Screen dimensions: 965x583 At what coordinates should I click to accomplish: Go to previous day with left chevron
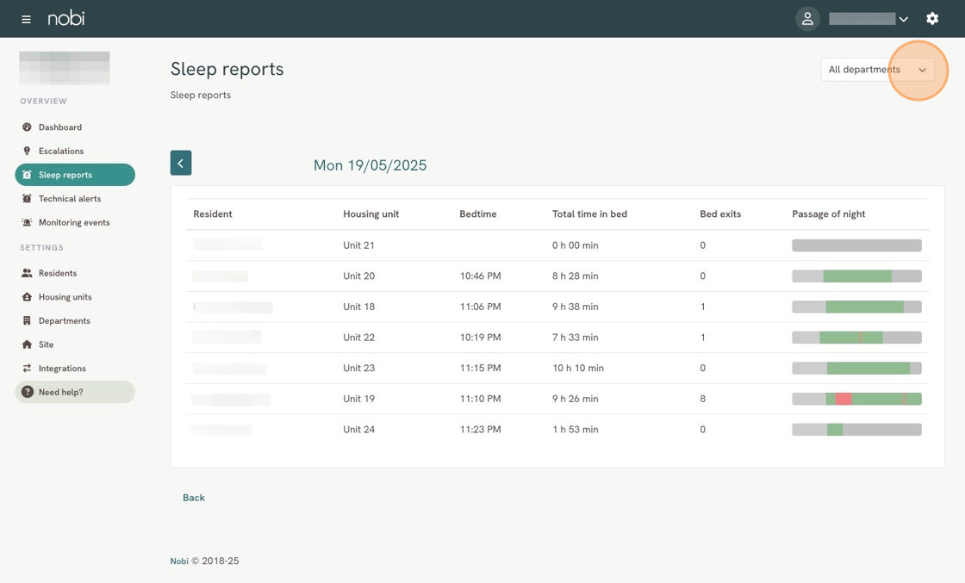pyautogui.click(x=181, y=163)
